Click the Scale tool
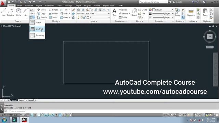This screenshot has width=219, height=123. pyautogui.click(x=53, y=17)
